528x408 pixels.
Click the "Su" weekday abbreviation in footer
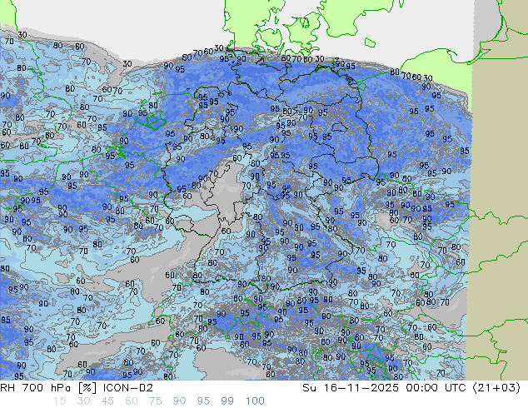click(310, 388)
